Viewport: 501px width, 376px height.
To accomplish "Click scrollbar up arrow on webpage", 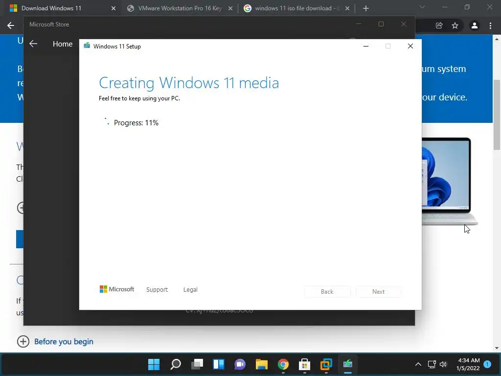I will [x=497, y=39].
